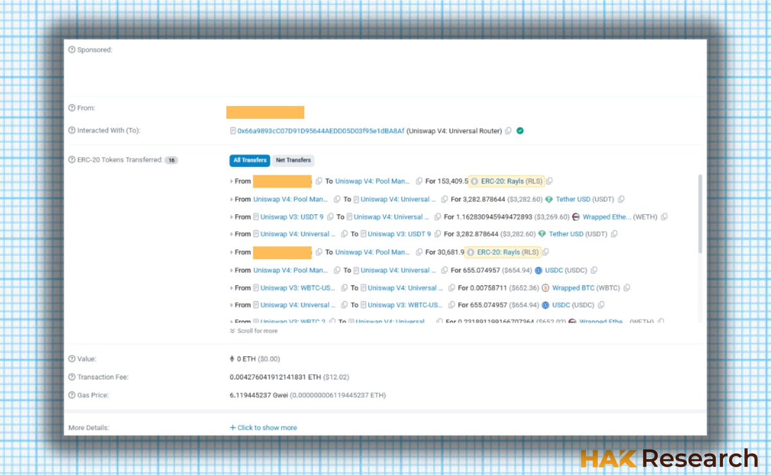Screen dimensions: 771x475
Task: Copy Rayls token address in the 30,681.9 row
Action: click(545, 252)
